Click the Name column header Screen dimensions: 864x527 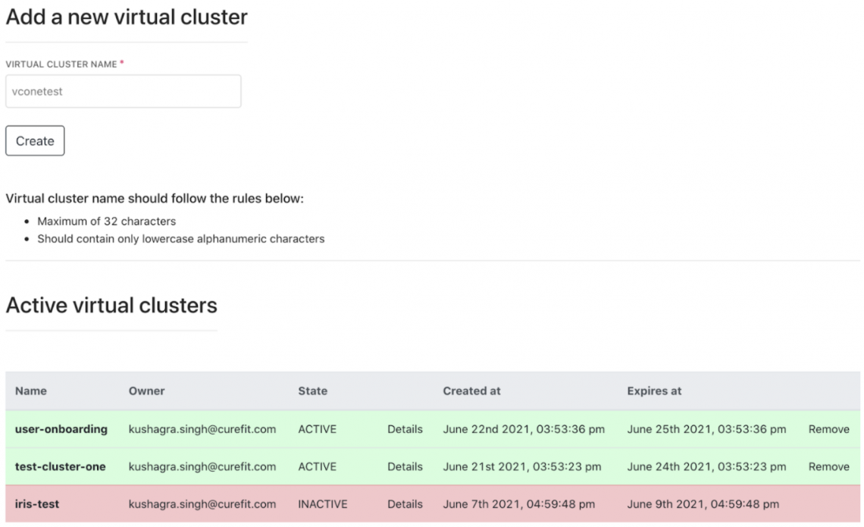[x=31, y=391]
